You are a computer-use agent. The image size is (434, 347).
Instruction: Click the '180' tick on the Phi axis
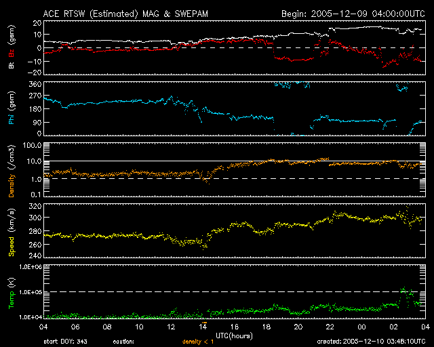35,108
